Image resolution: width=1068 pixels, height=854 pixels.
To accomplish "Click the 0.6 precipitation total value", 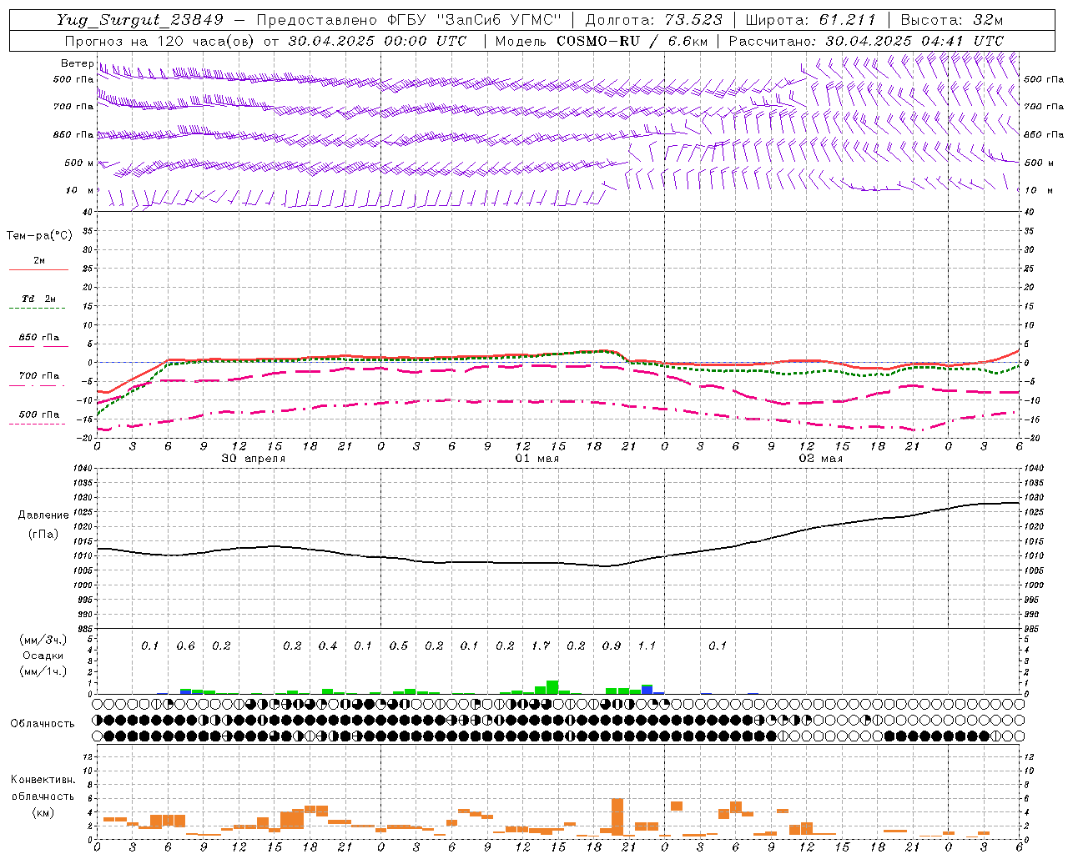I will [x=185, y=646].
